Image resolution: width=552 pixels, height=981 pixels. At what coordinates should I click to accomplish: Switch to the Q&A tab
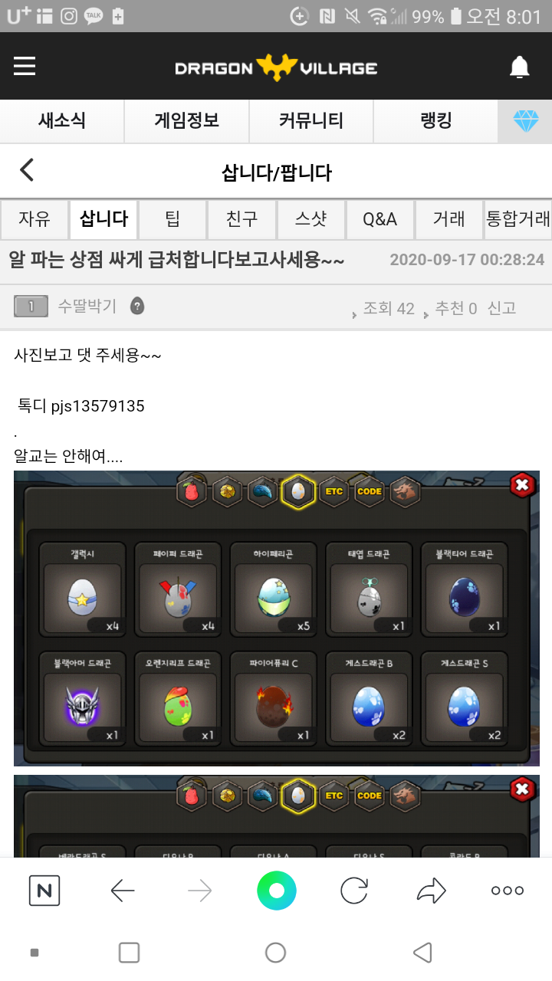(380, 219)
